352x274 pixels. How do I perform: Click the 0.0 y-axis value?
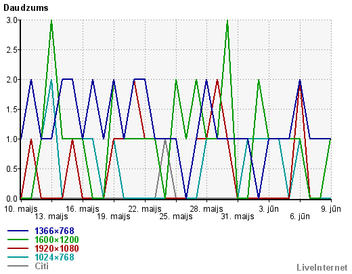tap(12, 199)
